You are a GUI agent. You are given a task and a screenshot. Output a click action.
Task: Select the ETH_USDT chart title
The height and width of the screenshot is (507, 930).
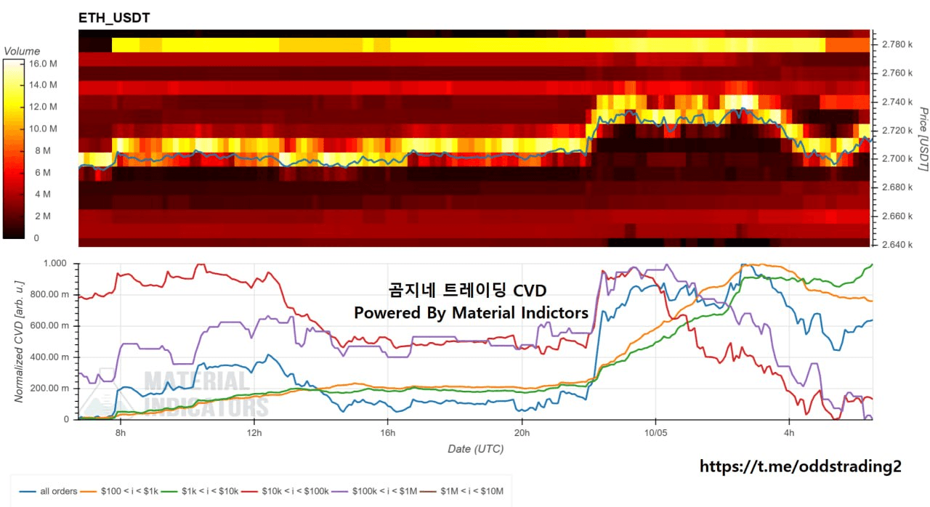pyautogui.click(x=114, y=17)
